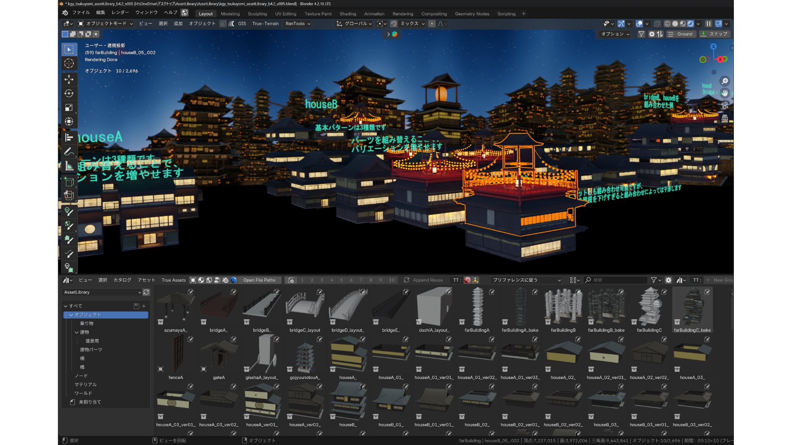Refresh the AssetLibrary list
792x445 pixels.
coord(146,292)
